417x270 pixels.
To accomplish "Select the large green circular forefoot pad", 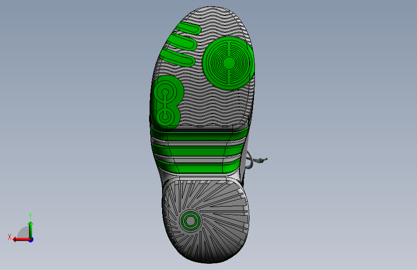I will (x=228, y=63).
